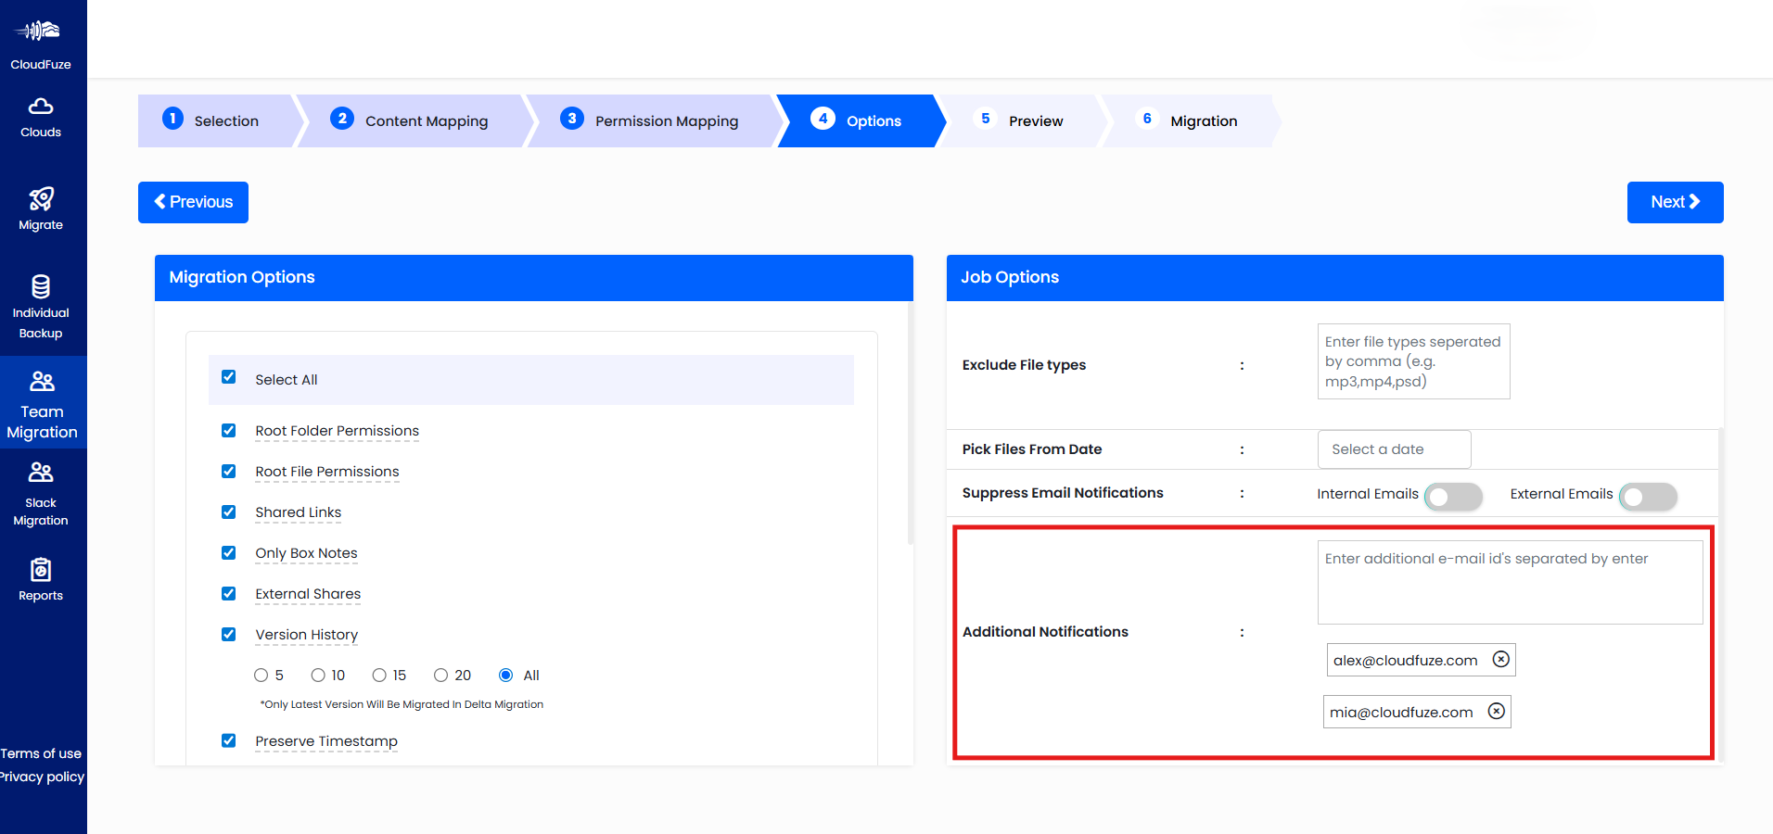Viewport: 1773px width, 834px height.
Task: Open Slack Migration in sidebar
Action: (41, 495)
